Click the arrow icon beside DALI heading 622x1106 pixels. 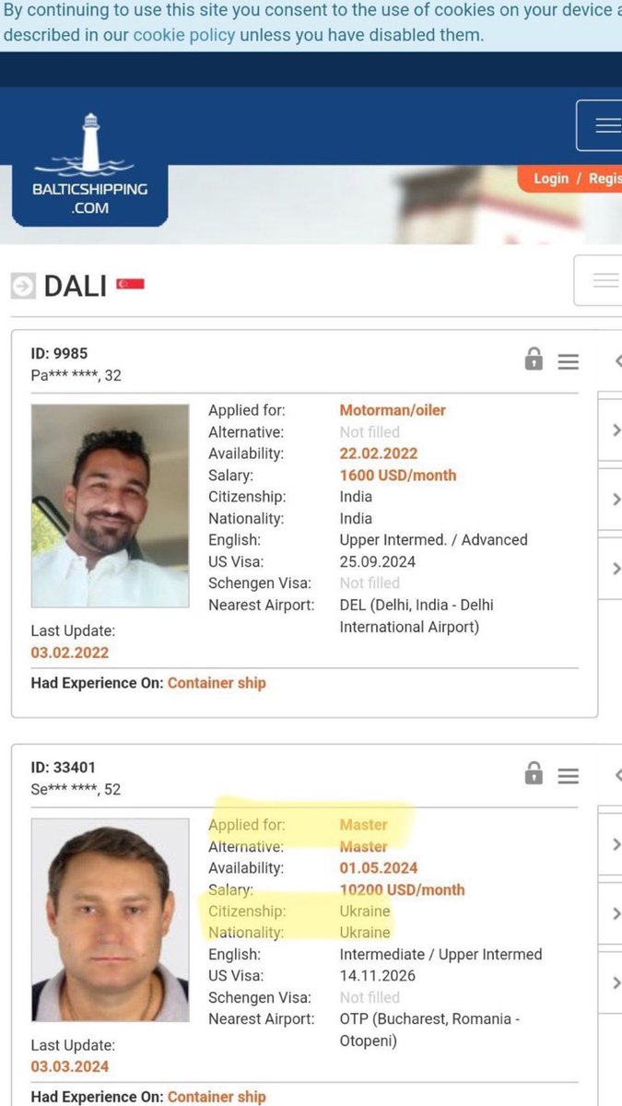(23, 286)
